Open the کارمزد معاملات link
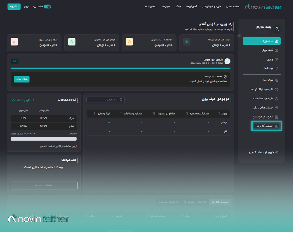This screenshot has height=232, width=293. coord(23,100)
